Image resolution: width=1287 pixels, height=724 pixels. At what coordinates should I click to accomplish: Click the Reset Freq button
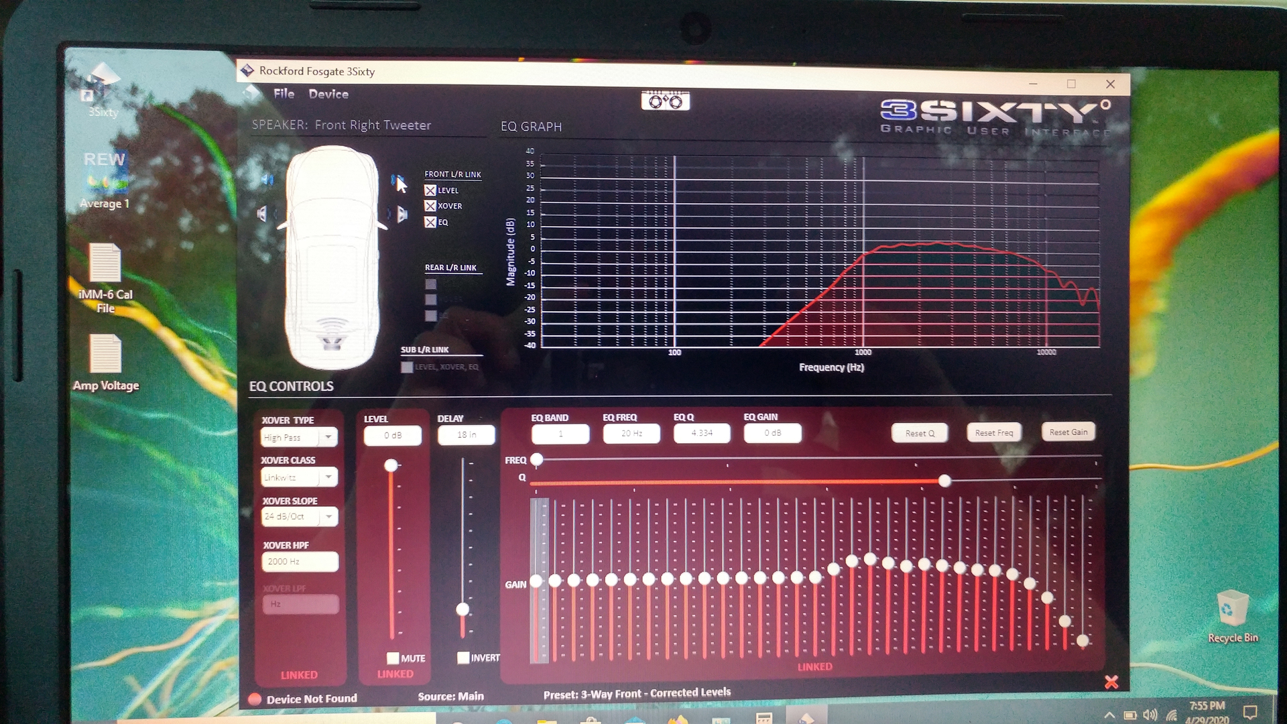pyautogui.click(x=994, y=432)
